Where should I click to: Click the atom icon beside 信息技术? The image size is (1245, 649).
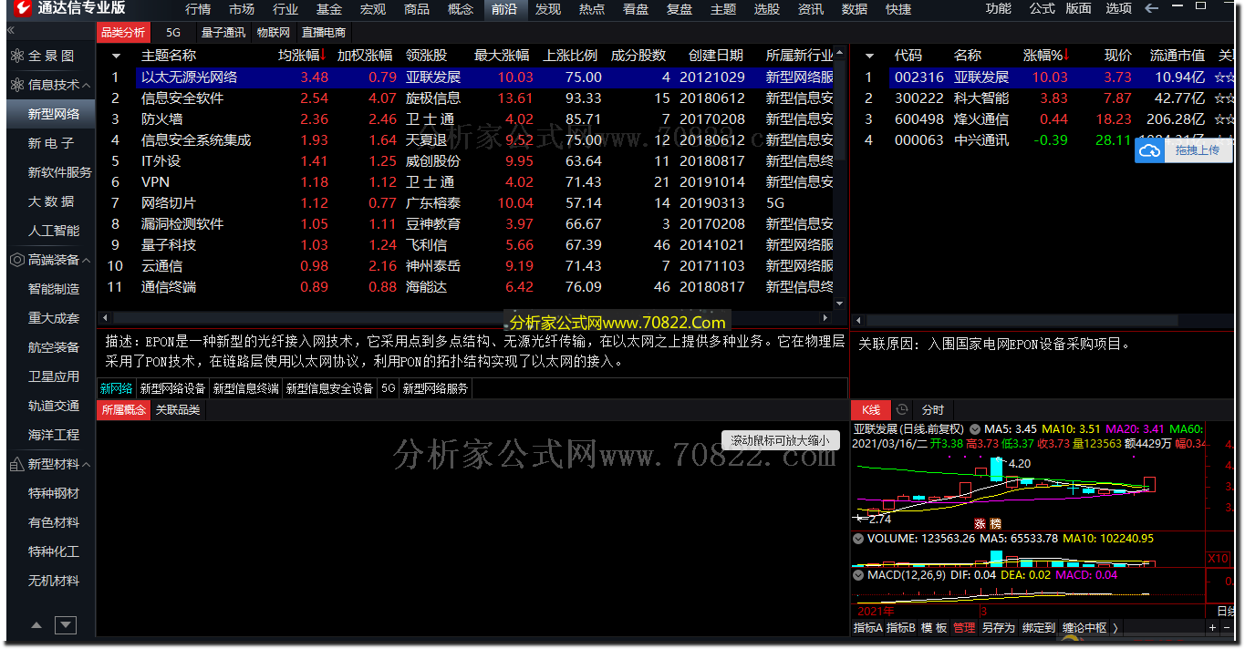pyautogui.click(x=16, y=85)
